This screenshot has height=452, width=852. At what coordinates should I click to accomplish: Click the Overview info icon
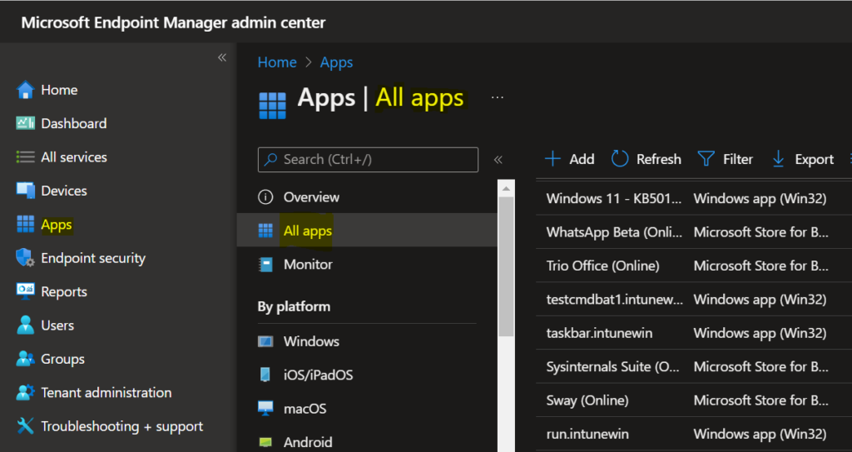pyautogui.click(x=265, y=197)
